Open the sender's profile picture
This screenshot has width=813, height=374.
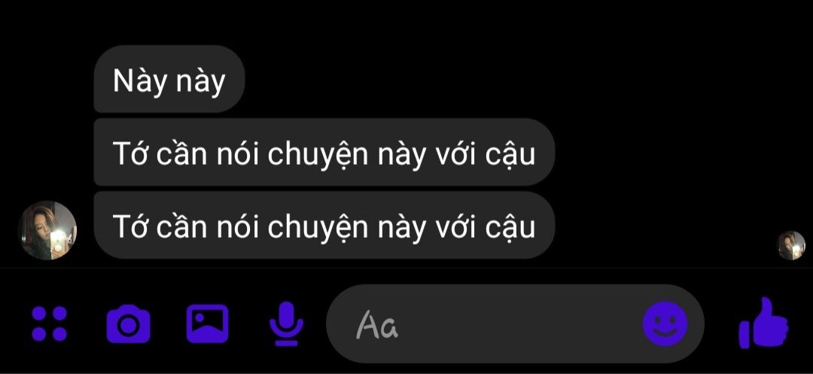pos(47,230)
